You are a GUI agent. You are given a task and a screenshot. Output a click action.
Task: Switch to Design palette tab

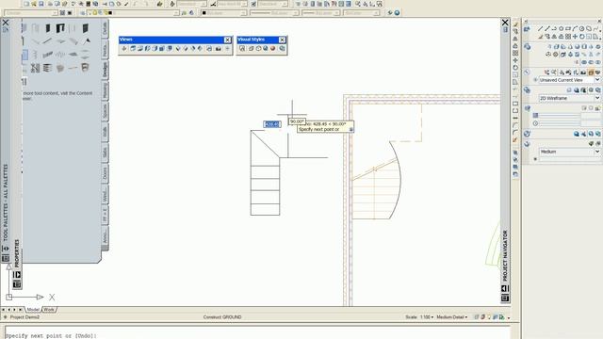[105, 70]
